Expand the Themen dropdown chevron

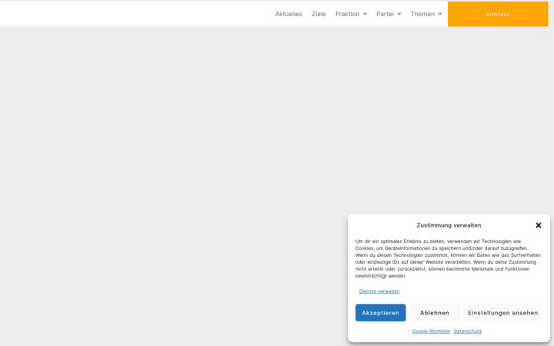click(x=440, y=14)
